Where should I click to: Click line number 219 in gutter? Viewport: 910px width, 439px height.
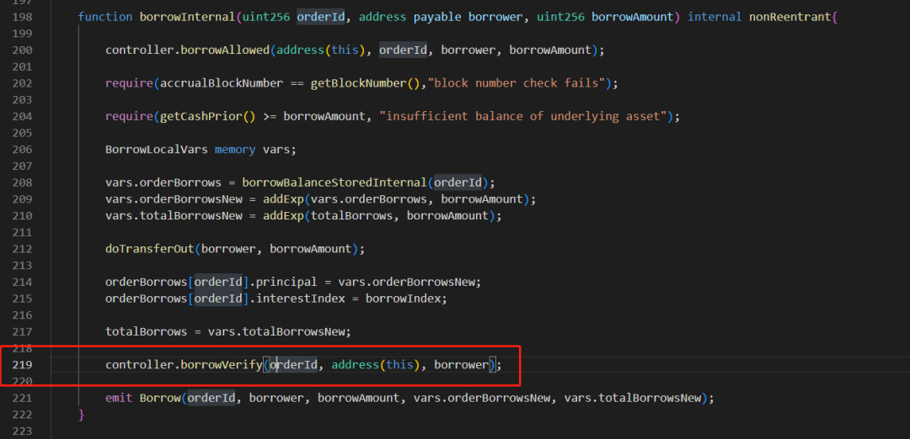[23, 365]
